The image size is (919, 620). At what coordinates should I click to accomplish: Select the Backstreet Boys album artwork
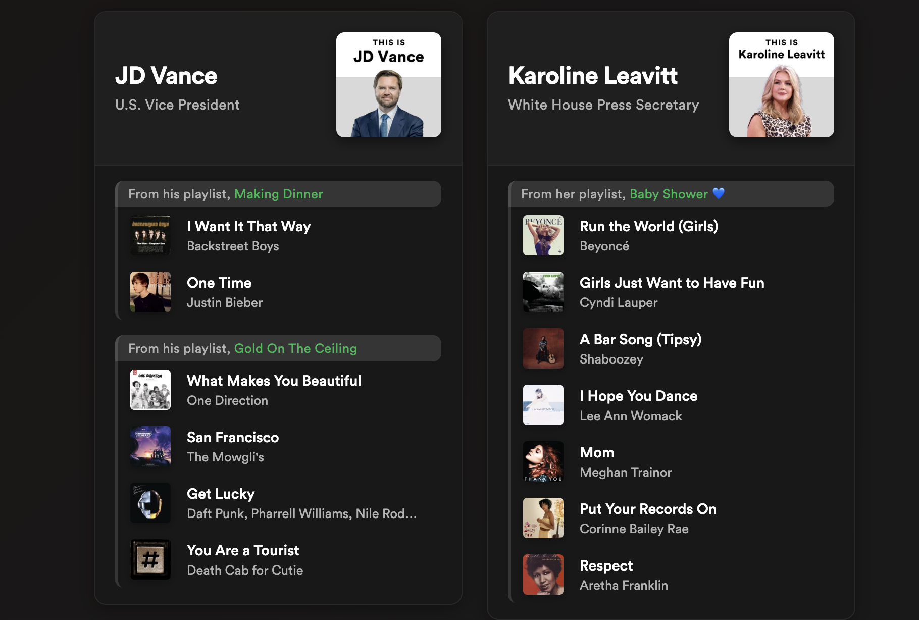pyautogui.click(x=150, y=235)
